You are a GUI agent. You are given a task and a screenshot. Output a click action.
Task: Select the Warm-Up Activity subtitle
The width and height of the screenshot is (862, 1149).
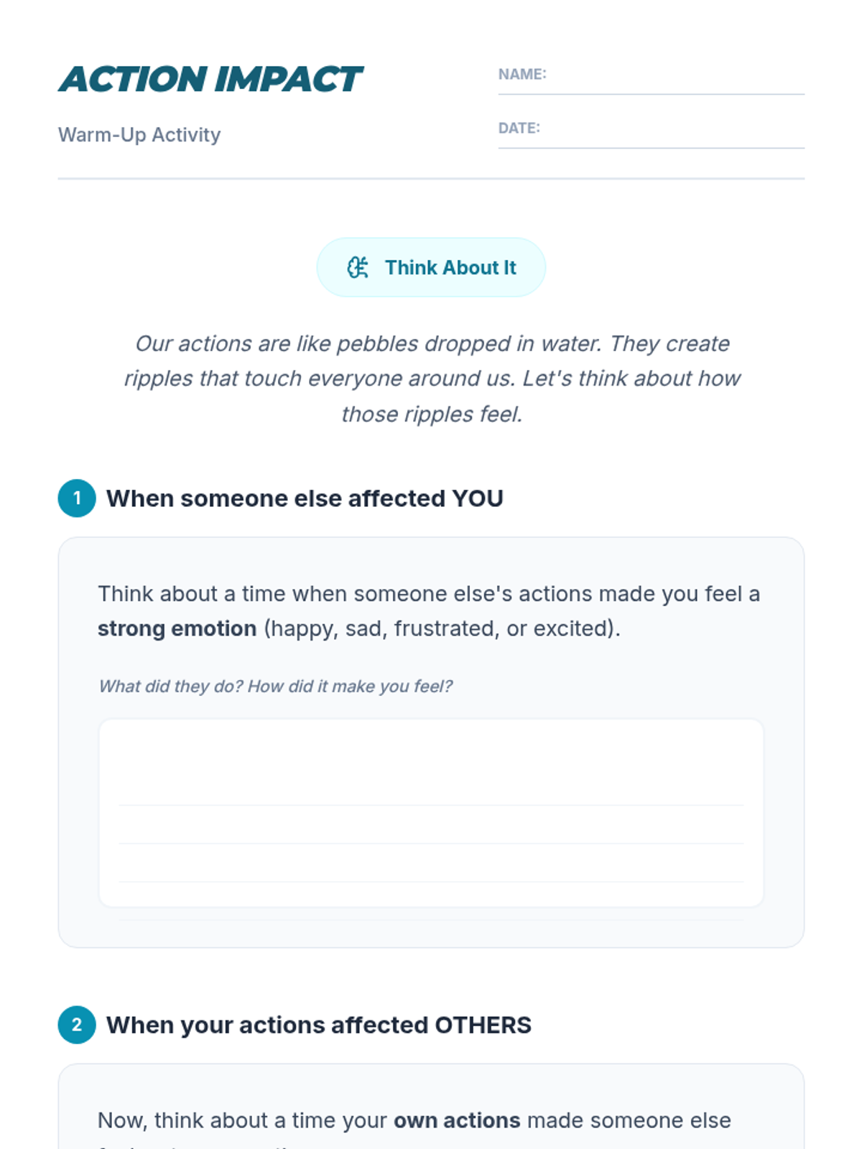coord(139,134)
